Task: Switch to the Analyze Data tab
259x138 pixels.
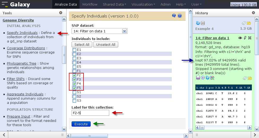Action: (66, 4)
